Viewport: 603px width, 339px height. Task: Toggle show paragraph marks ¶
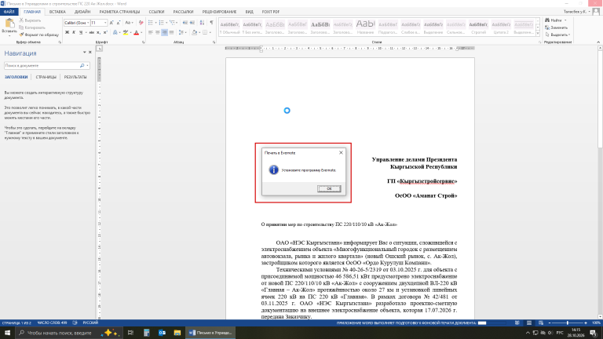[211, 23]
